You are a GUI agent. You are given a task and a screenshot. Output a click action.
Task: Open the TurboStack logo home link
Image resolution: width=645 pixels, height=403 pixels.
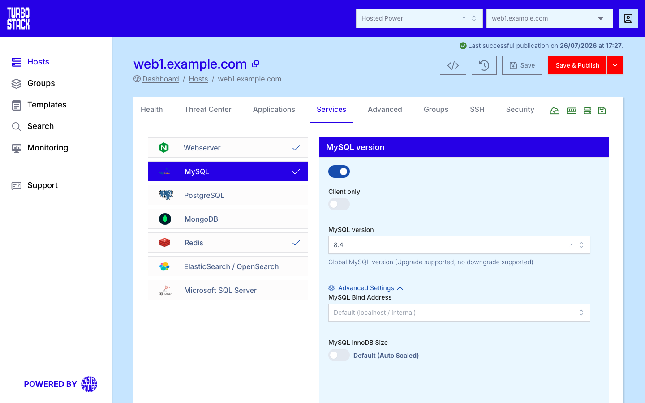pos(18,18)
